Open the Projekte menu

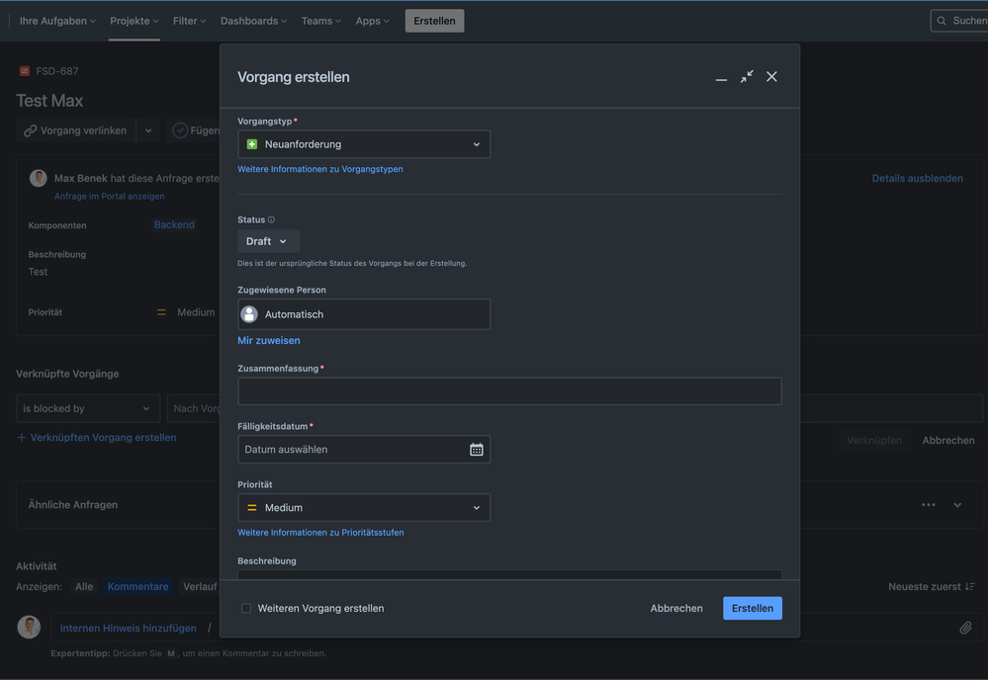(135, 21)
